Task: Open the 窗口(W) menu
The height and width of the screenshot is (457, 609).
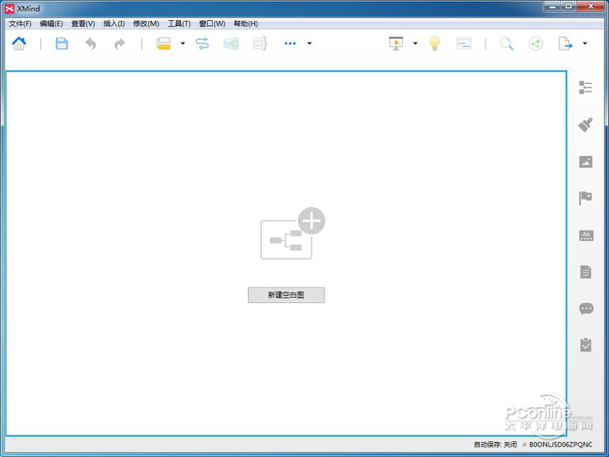Action: point(212,24)
